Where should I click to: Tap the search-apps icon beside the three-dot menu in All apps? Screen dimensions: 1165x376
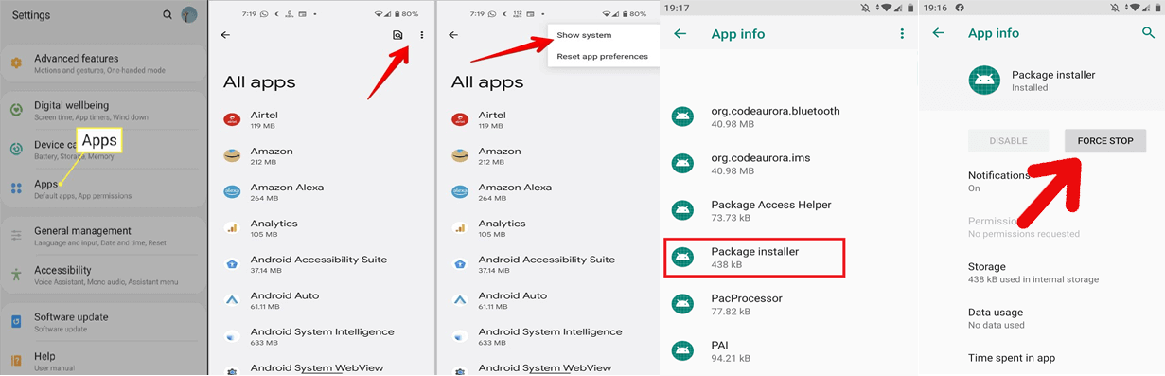click(398, 35)
